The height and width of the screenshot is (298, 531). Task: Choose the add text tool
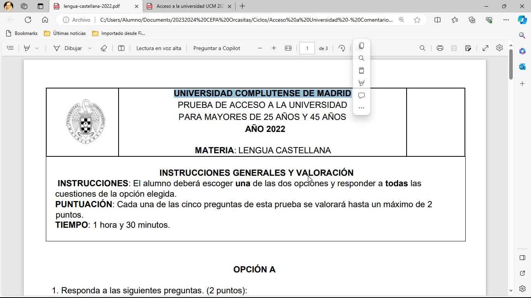click(x=121, y=48)
